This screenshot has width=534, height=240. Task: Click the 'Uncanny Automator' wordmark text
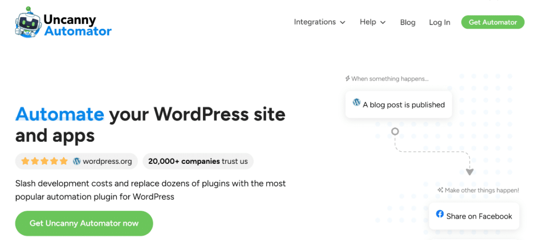click(x=77, y=26)
